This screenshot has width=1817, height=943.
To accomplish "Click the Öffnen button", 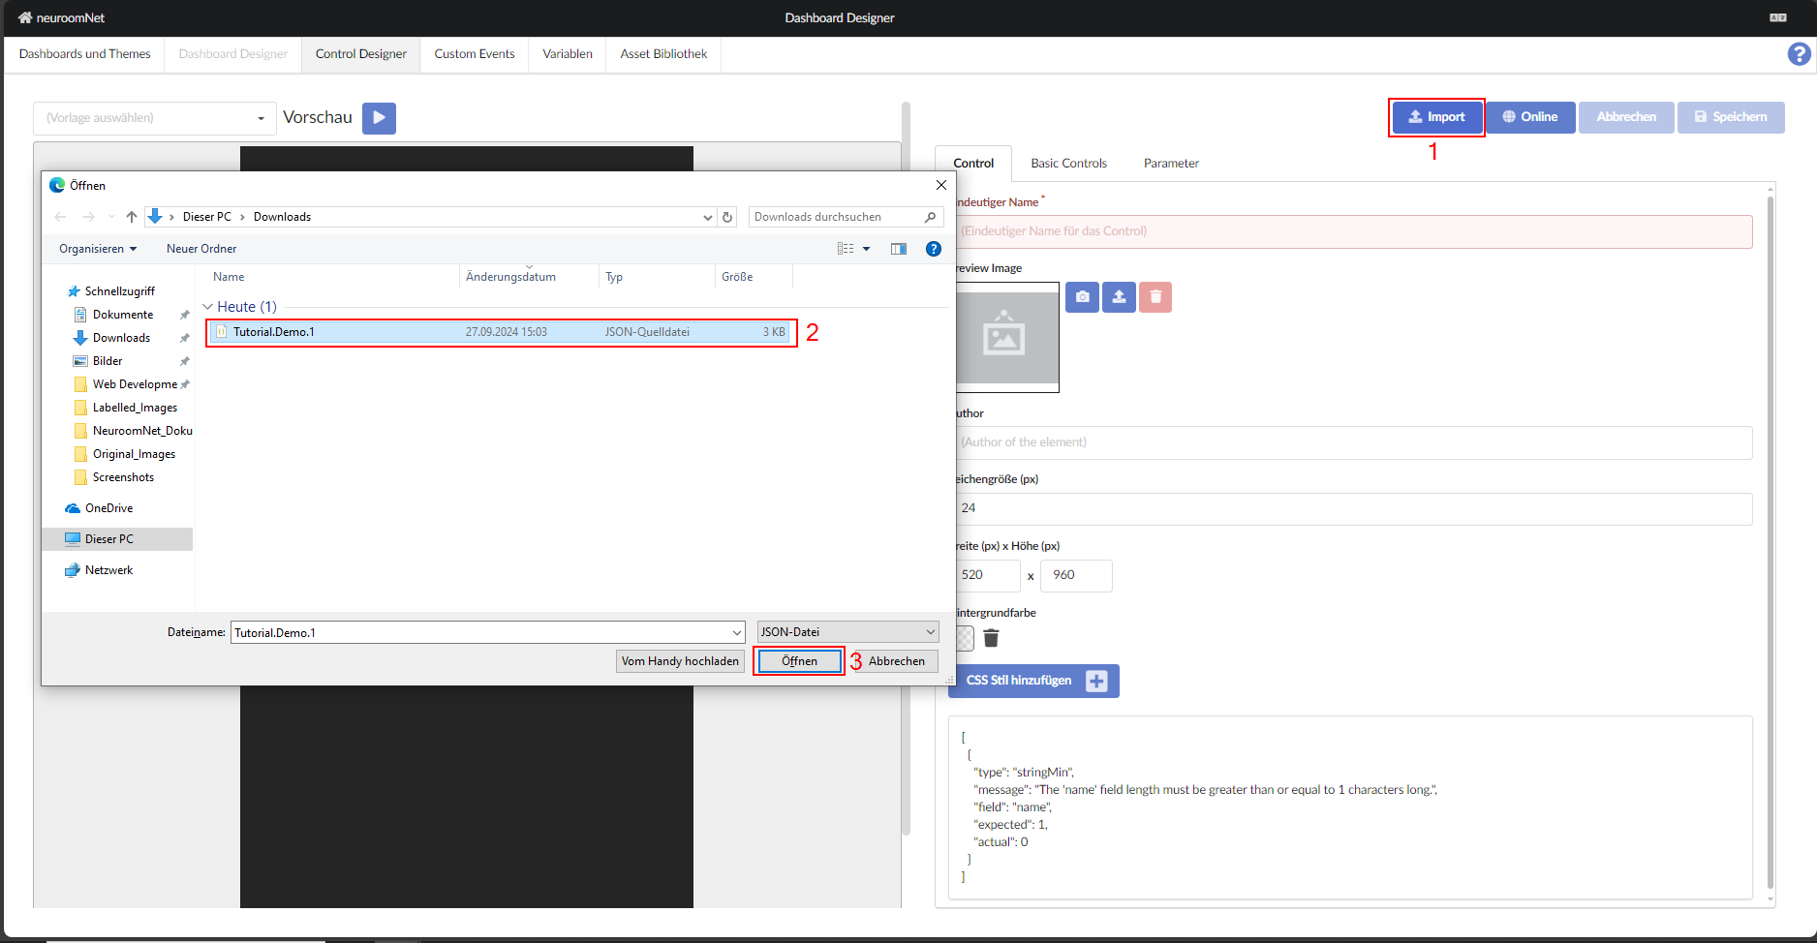I will 799,661.
